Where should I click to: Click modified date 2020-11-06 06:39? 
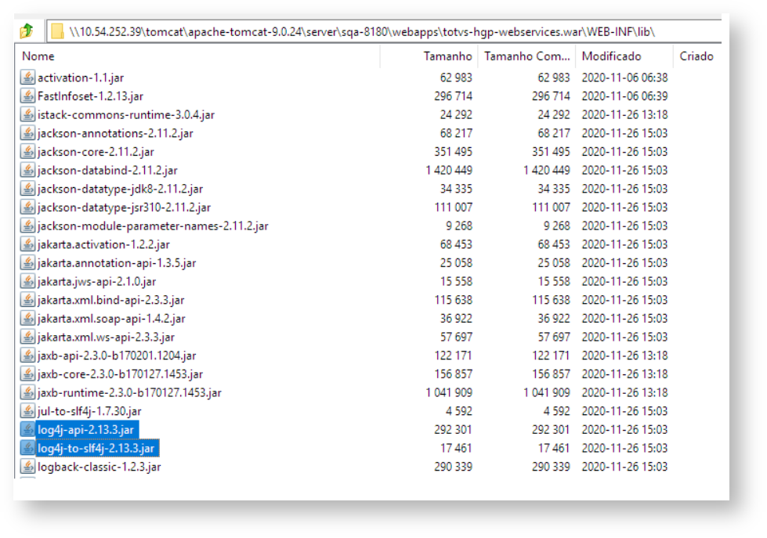coord(624,96)
